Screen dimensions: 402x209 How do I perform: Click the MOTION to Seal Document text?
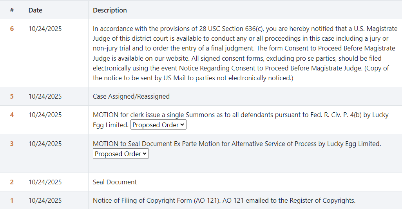237,144
